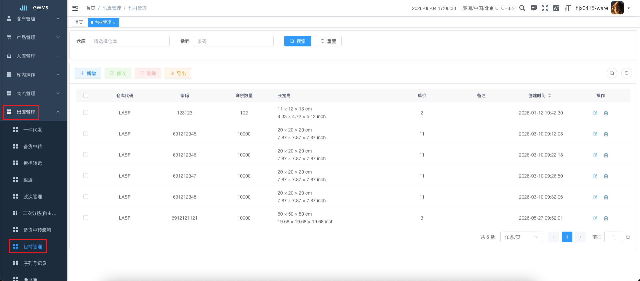Click the 重置 reset button

tap(328, 41)
